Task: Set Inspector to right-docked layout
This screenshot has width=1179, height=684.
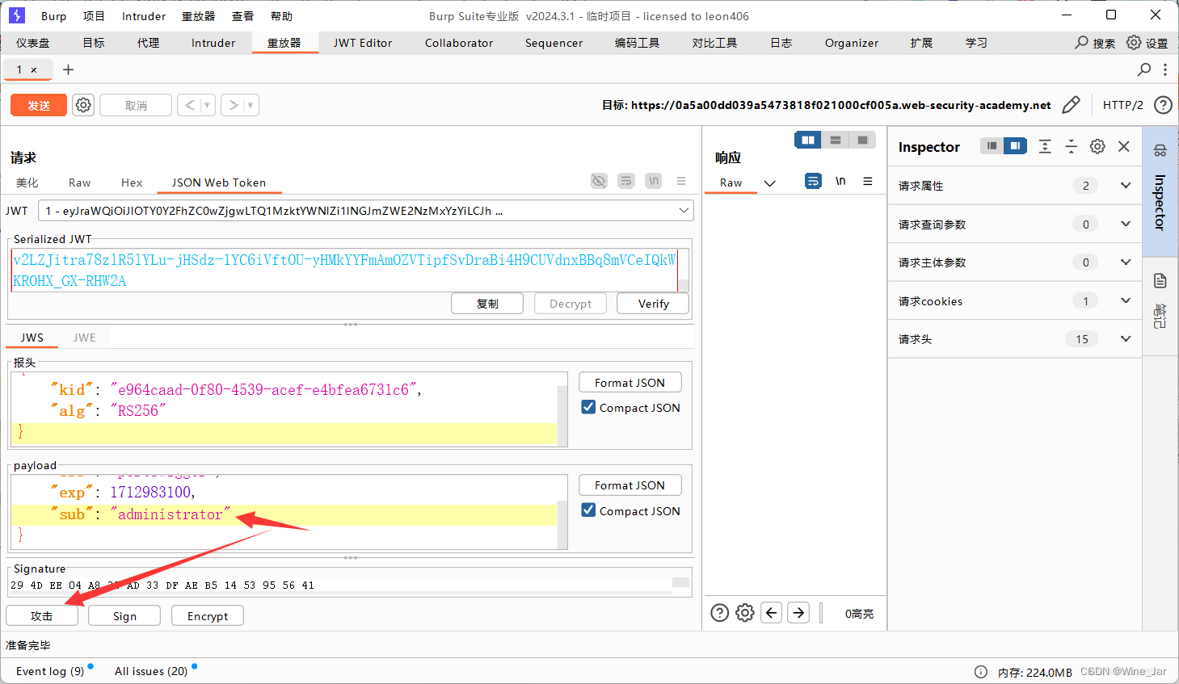Action: pos(1015,146)
